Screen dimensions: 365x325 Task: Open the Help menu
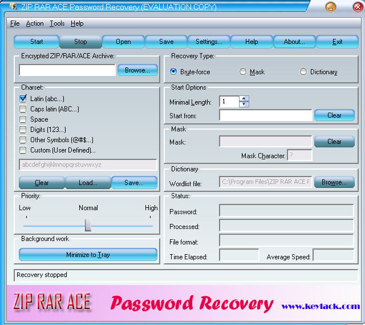(x=77, y=23)
